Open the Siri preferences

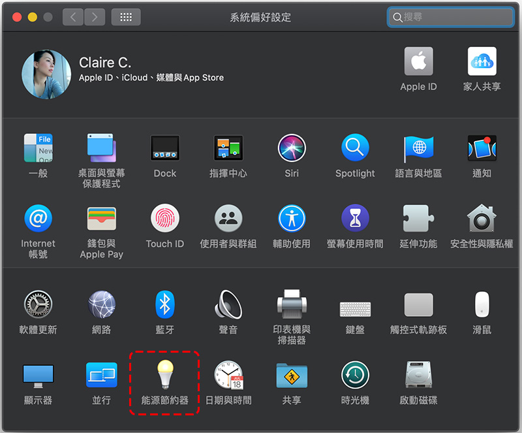(x=292, y=148)
